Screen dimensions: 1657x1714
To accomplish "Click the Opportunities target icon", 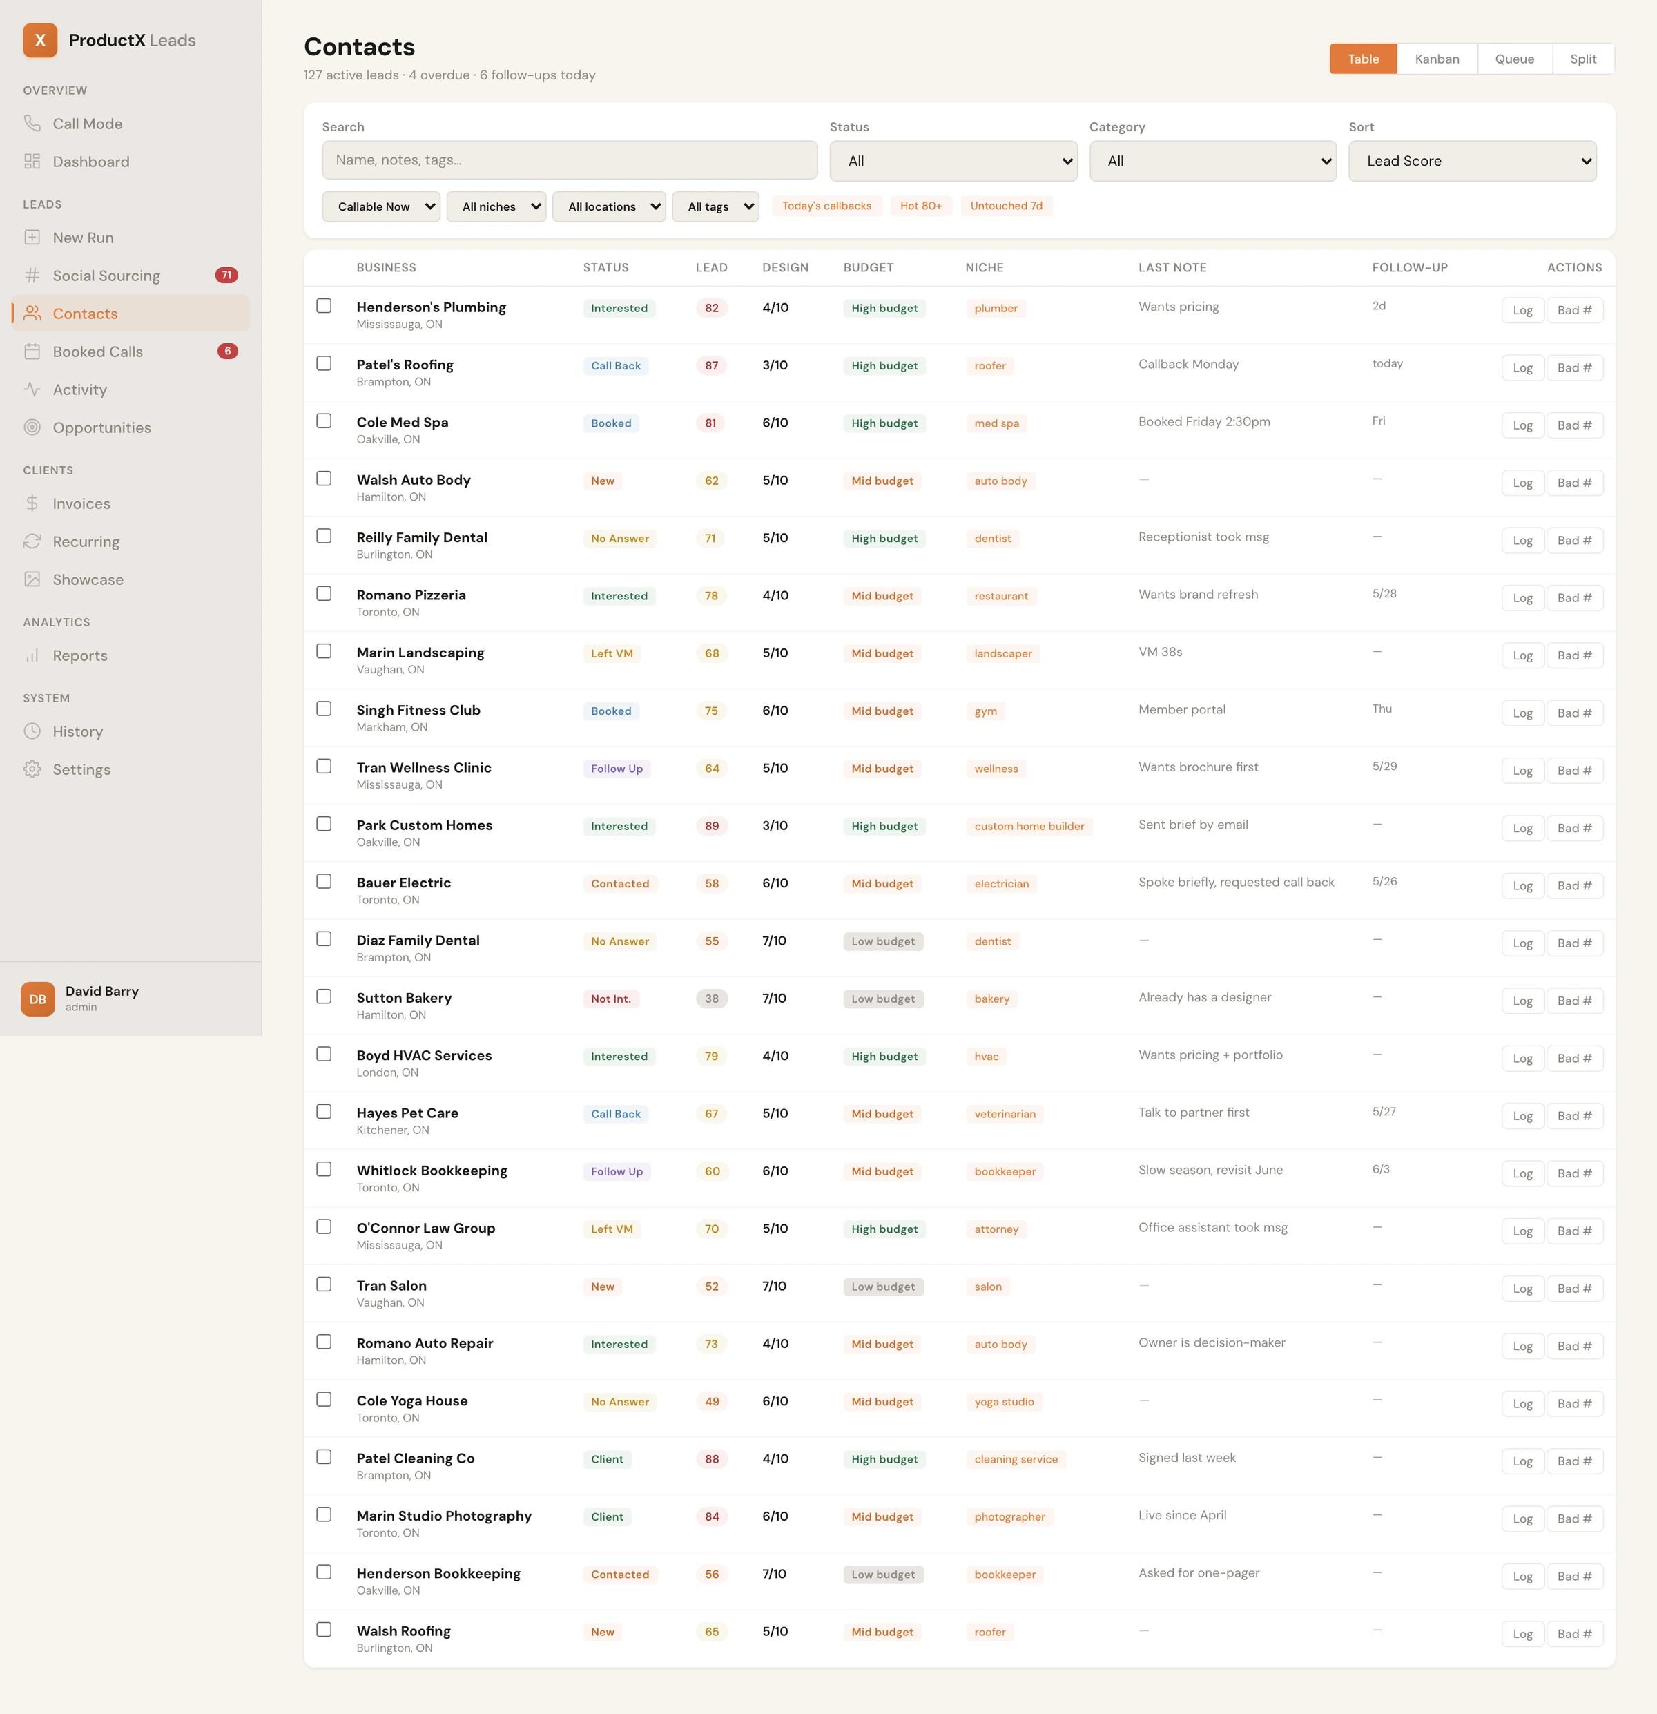I will (x=32, y=427).
